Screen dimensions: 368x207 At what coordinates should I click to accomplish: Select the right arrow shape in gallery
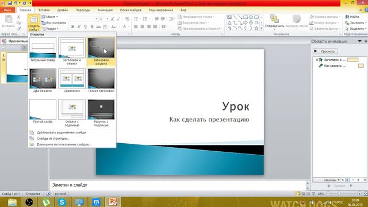(246, 23)
